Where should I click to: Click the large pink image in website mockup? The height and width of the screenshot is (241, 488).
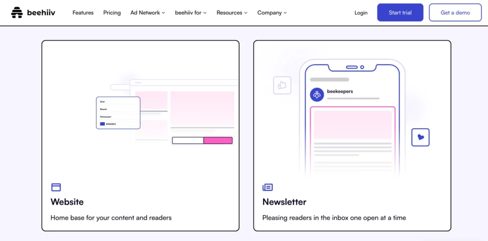202,108
